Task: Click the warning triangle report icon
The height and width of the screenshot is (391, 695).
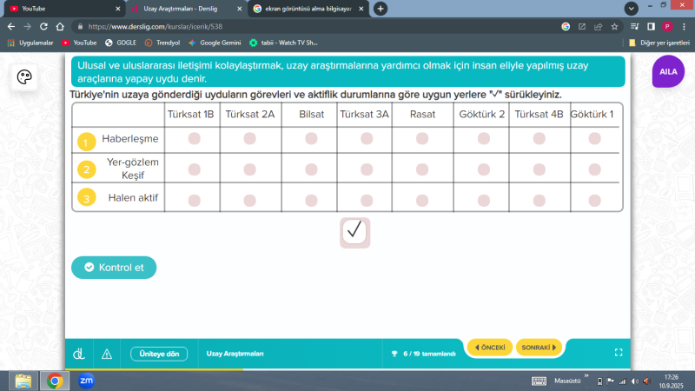Action: pyautogui.click(x=107, y=354)
